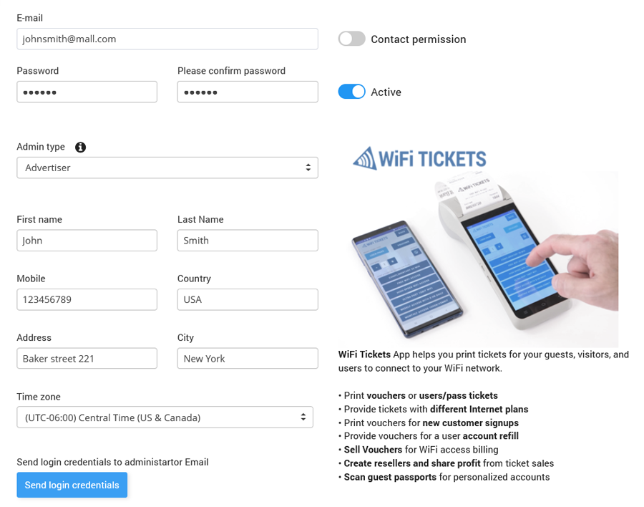Click the Contact permission label
644x507 pixels.
tap(419, 39)
